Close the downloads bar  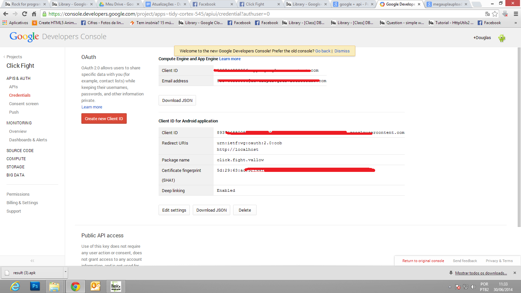click(x=515, y=273)
